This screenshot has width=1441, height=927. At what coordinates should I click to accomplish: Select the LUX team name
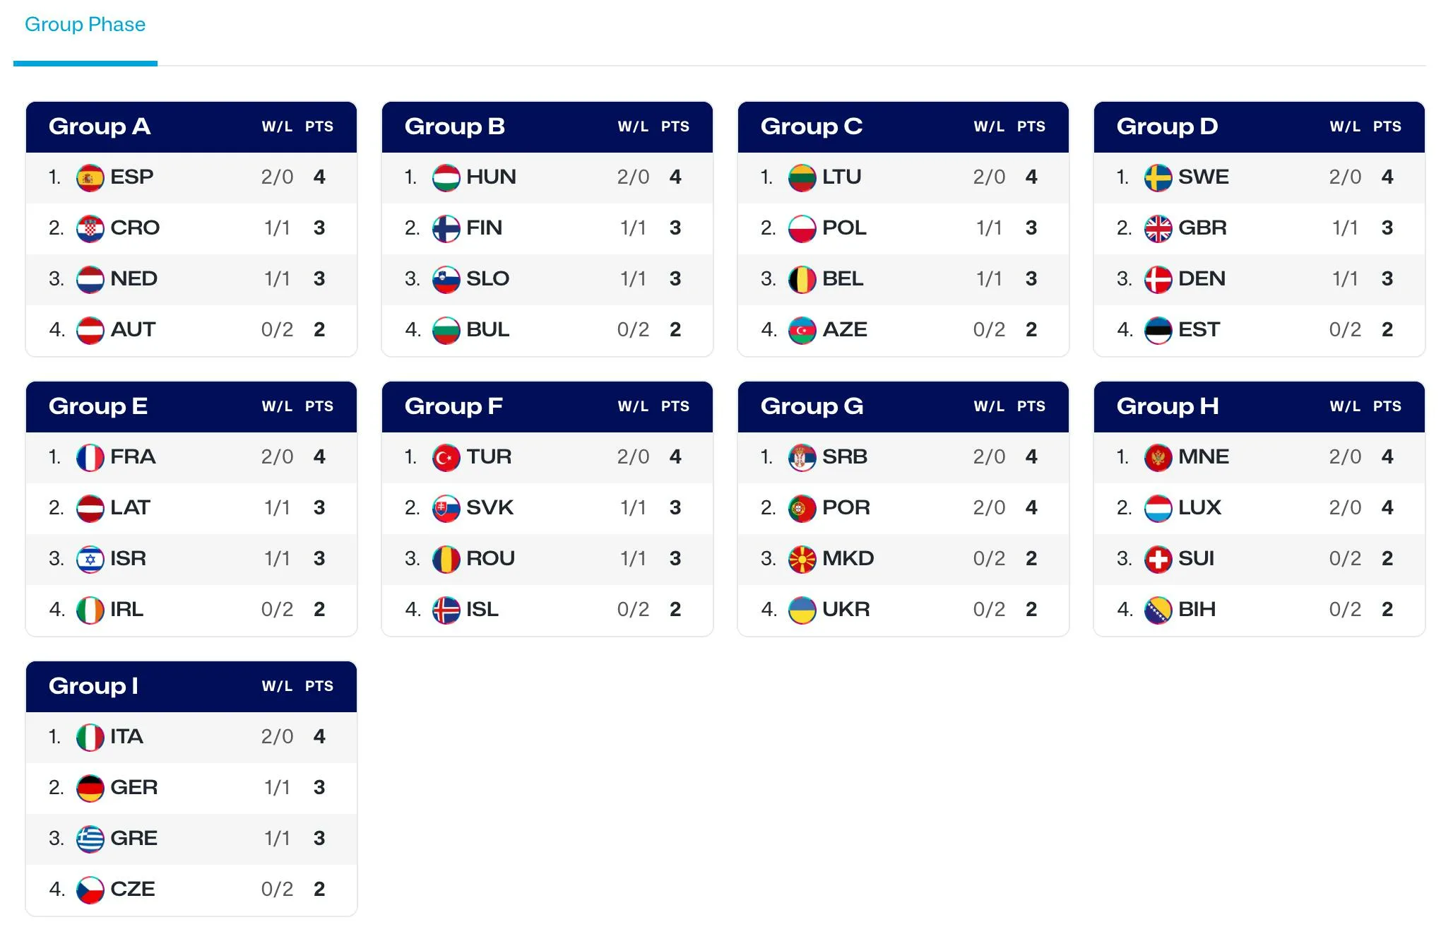coord(1199,507)
